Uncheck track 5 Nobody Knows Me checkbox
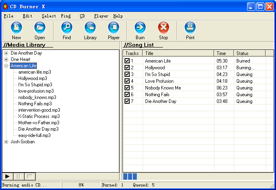The width and height of the screenshot is (276, 190). pyautogui.click(x=127, y=88)
